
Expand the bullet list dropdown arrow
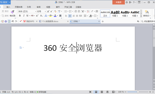[68, 11]
